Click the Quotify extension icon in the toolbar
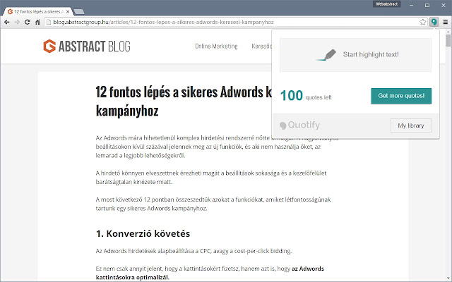Viewport: 452px width, 282px height. [x=434, y=22]
